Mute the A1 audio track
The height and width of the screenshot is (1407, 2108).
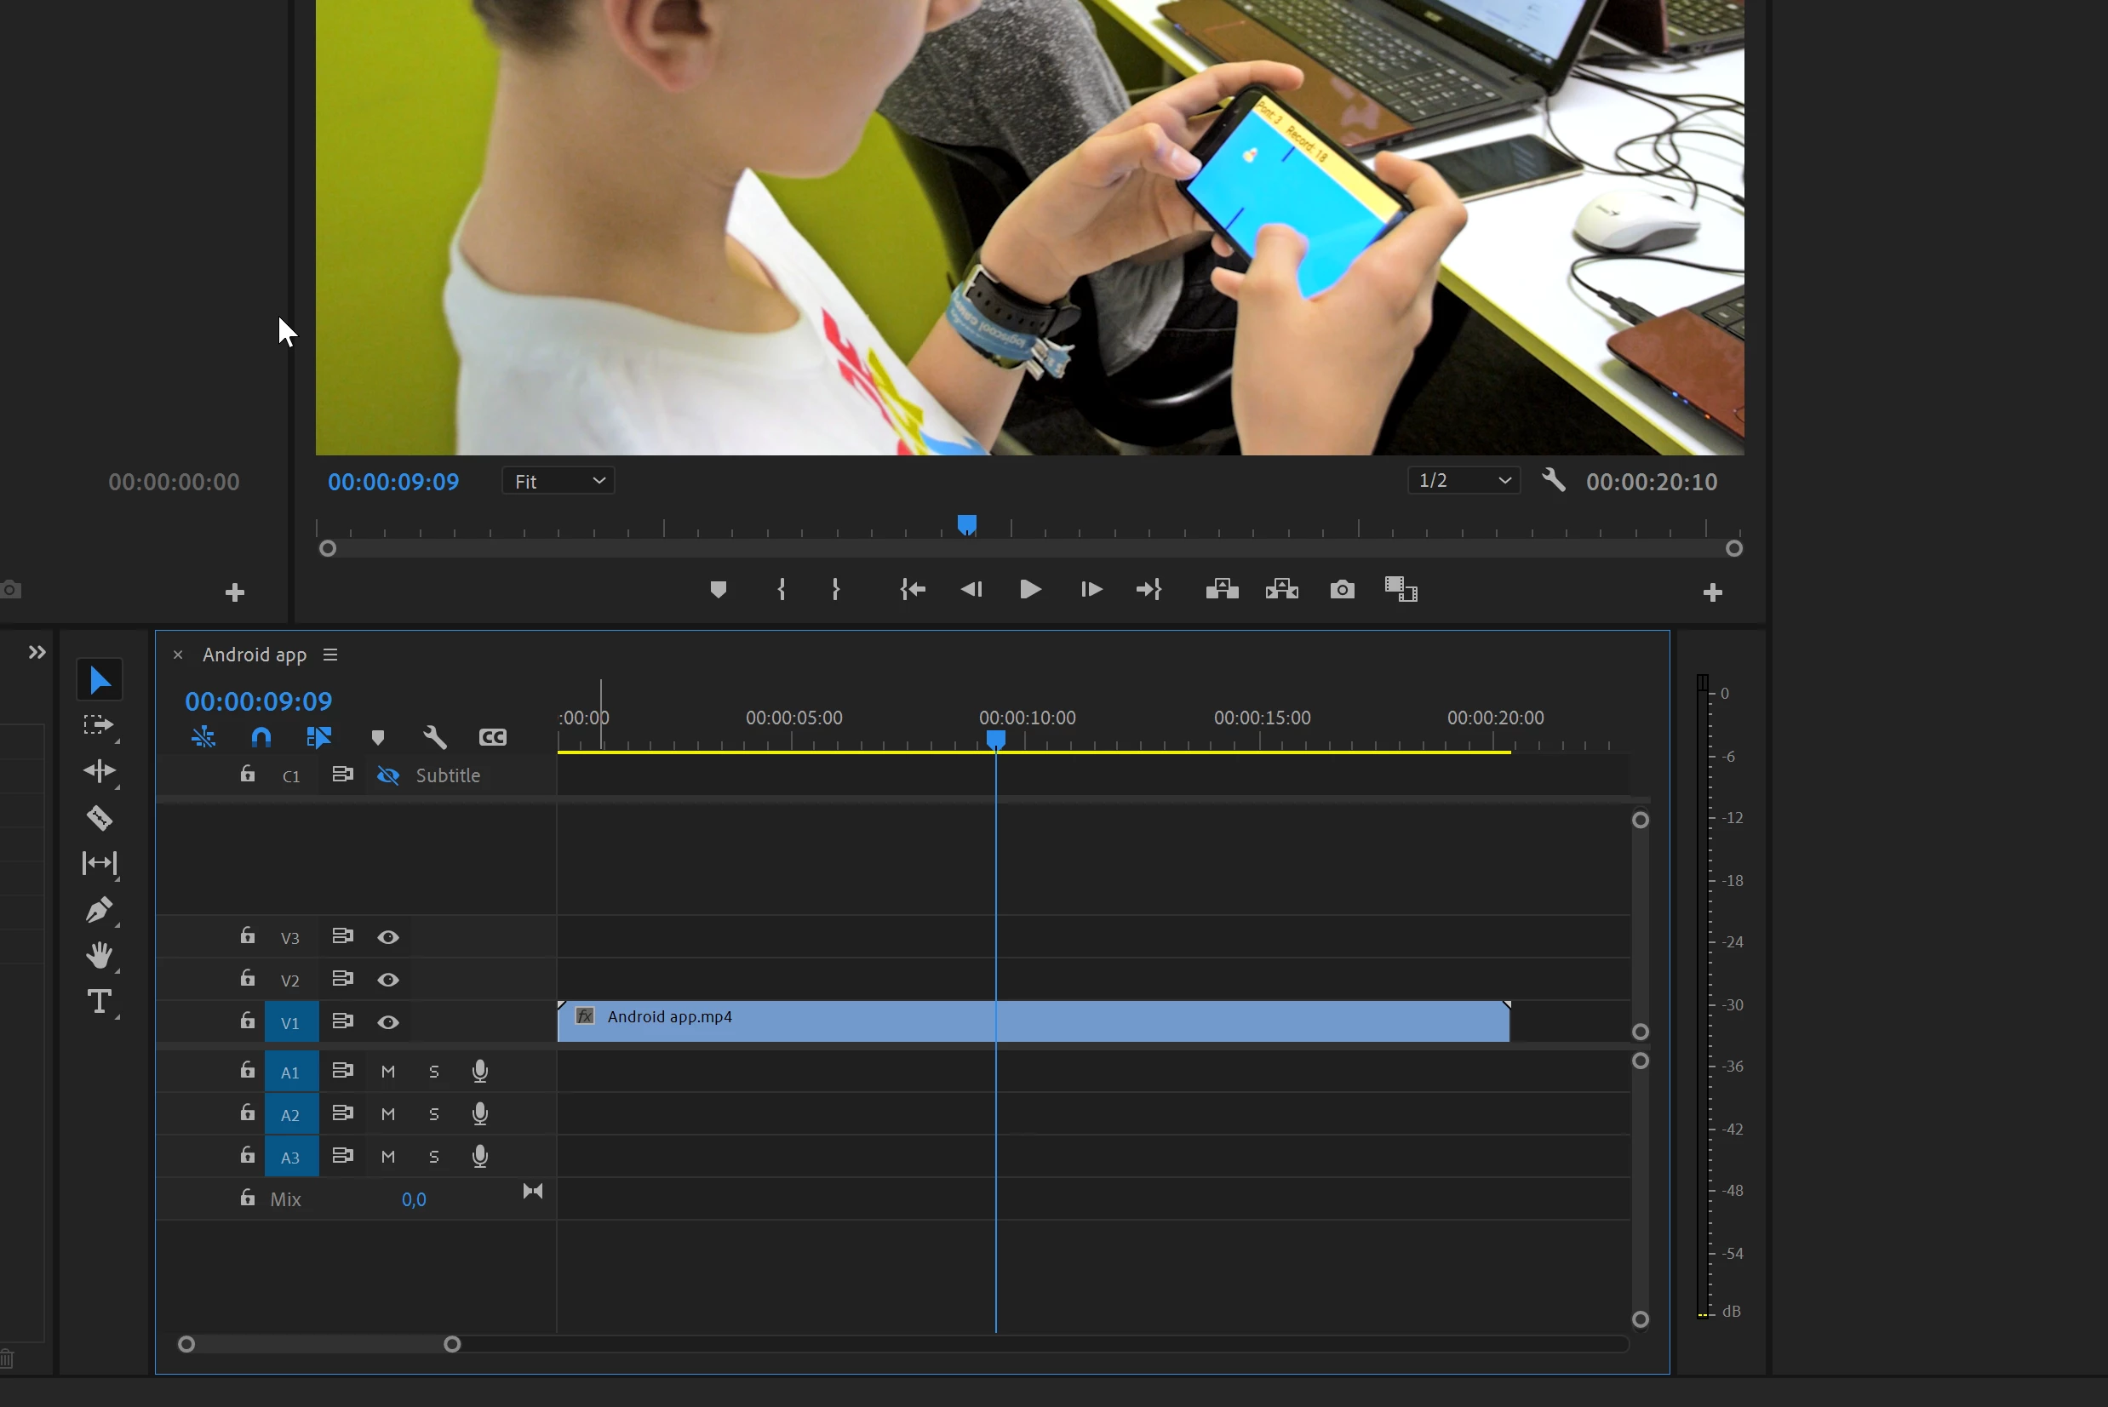(387, 1072)
